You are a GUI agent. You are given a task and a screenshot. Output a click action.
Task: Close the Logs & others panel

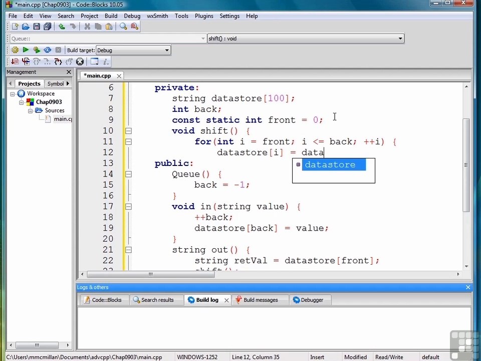468,287
